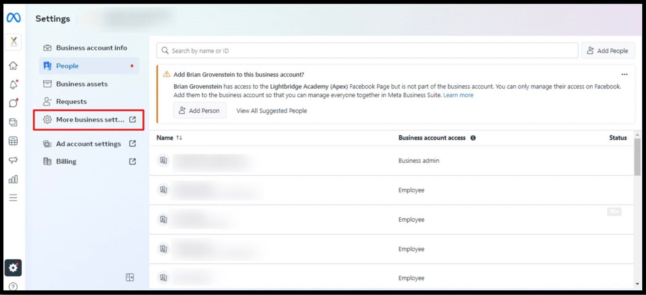The height and width of the screenshot is (295, 646).
Task: Collapse the settings side panel
Action: pyautogui.click(x=130, y=277)
